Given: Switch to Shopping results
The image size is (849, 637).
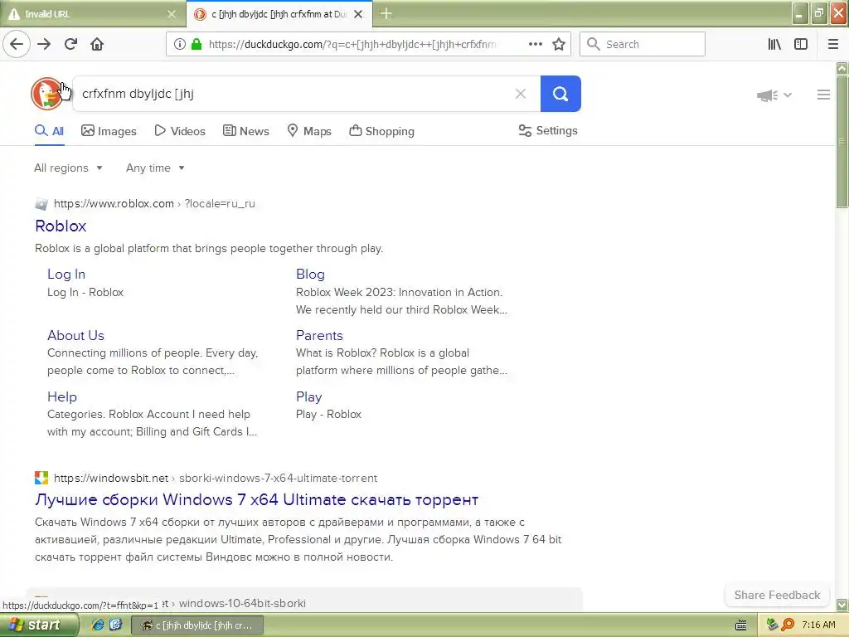Looking at the screenshot, I should point(381,131).
